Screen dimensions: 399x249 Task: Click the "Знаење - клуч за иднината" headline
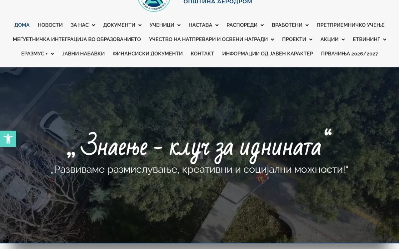coord(199,146)
